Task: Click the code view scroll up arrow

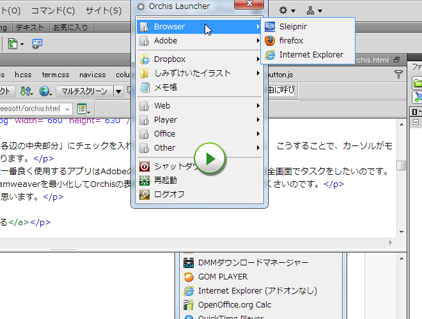Action: click(402, 124)
